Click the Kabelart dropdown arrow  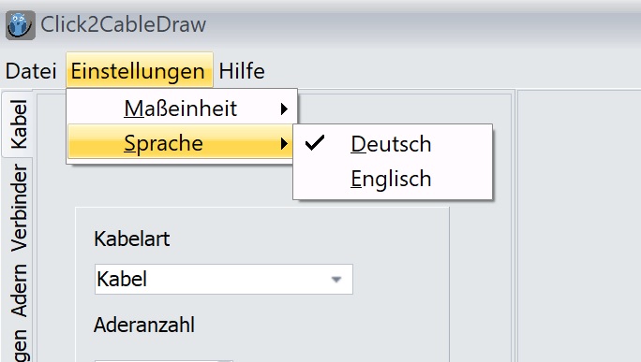tap(336, 280)
